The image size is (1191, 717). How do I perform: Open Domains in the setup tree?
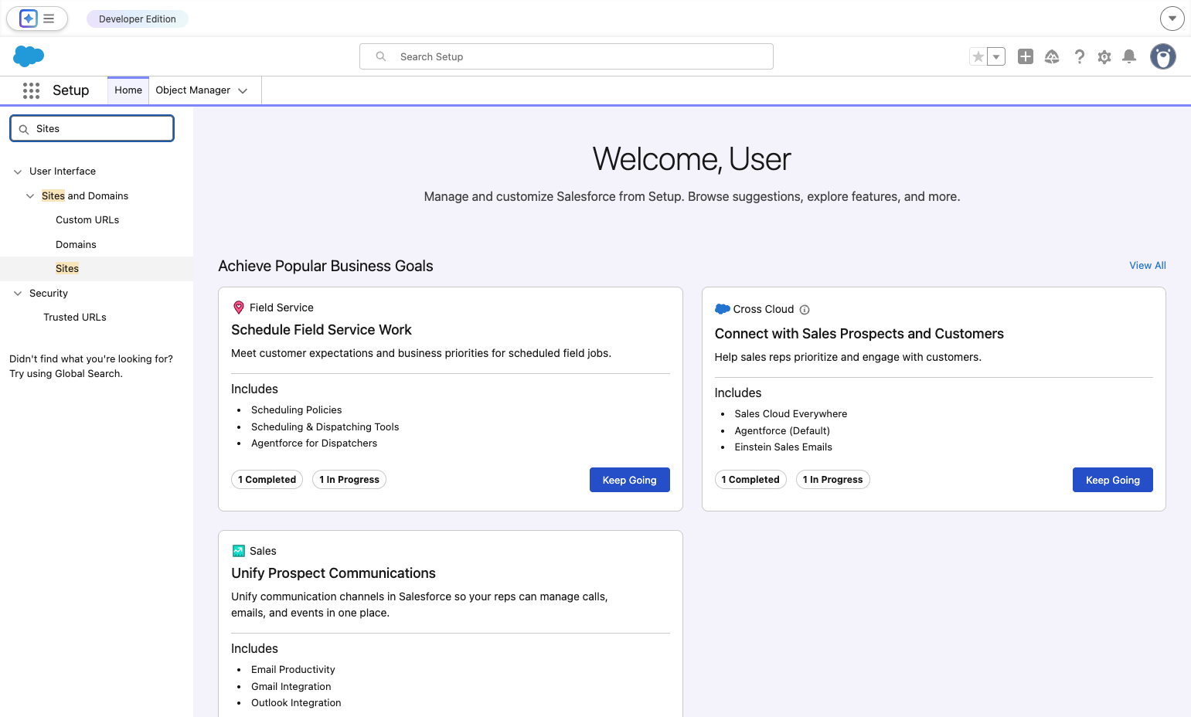click(x=76, y=245)
